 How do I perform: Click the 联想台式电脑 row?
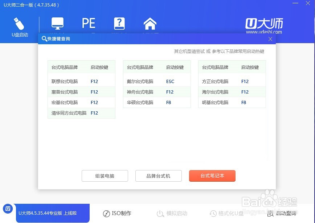(x=81, y=81)
